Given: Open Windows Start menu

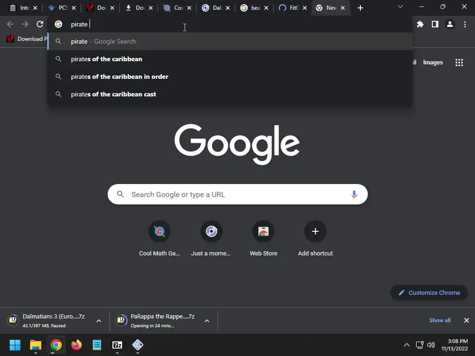Looking at the screenshot, I should [x=15, y=345].
